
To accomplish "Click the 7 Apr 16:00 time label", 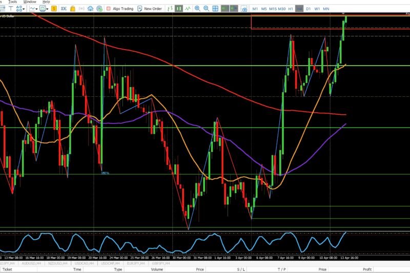I will click(285, 258).
